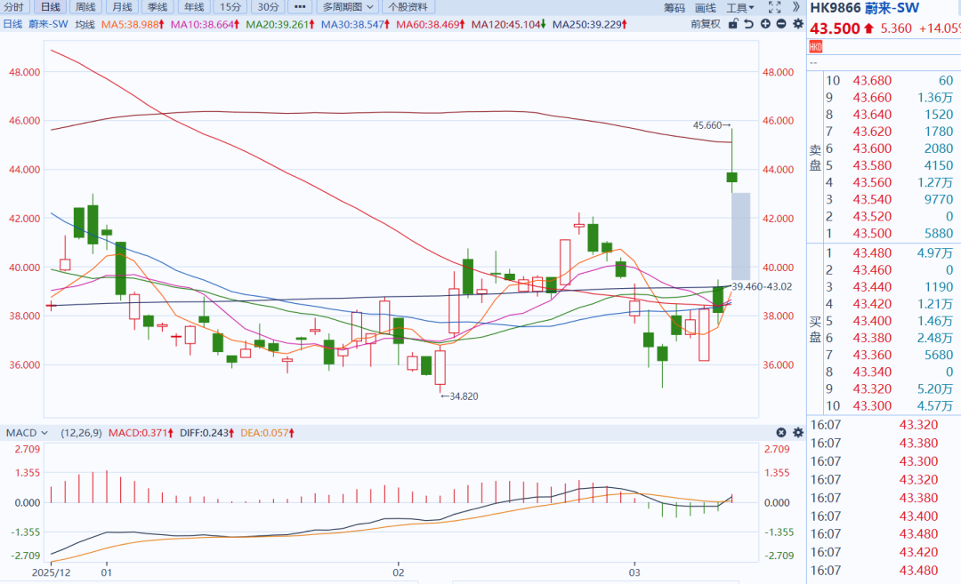The height and width of the screenshot is (584, 961).
Task: Open MACD panel settings gear
Action: tap(797, 433)
